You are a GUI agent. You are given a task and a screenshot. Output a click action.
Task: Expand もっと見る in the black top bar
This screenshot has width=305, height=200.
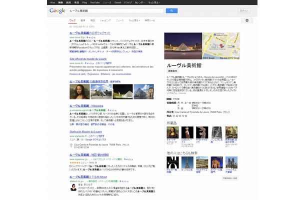click(x=154, y=2)
